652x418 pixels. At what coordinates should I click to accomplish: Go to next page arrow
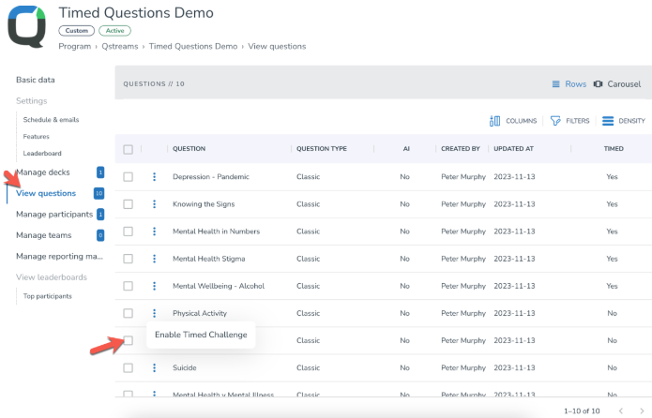click(x=642, y=411)
